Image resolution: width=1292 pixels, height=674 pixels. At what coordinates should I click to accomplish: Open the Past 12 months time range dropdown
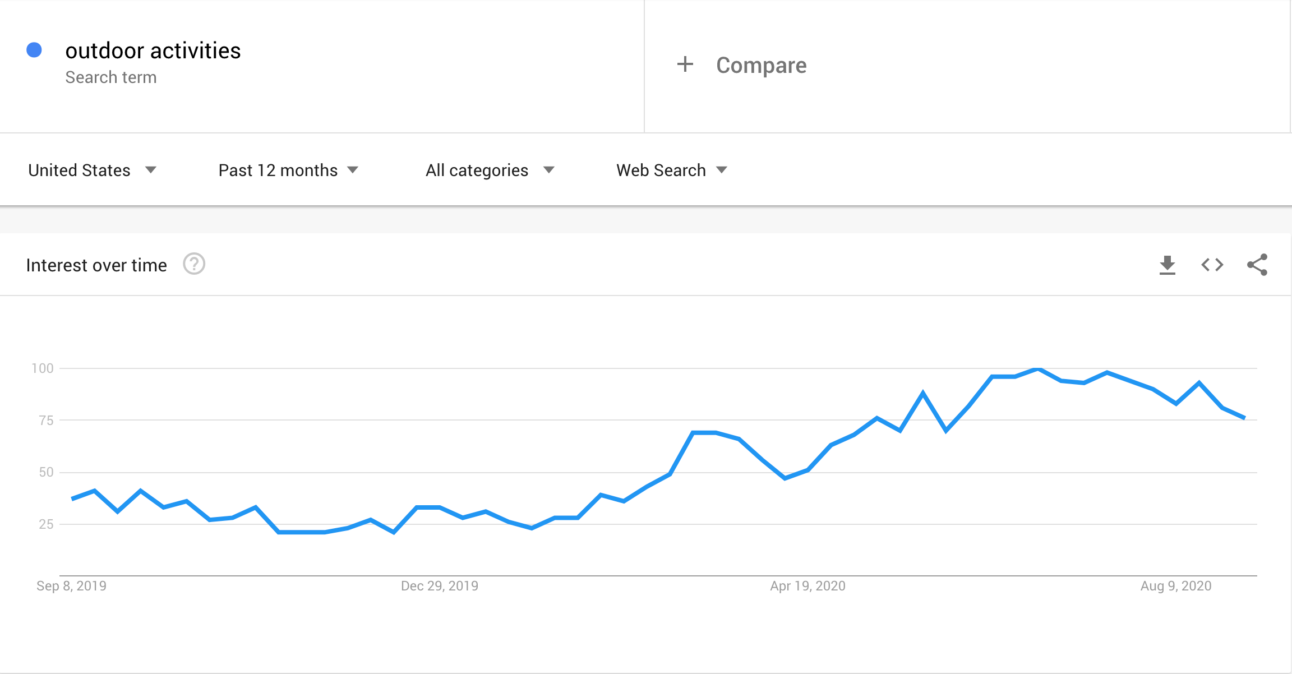click(x=288, y=170)
